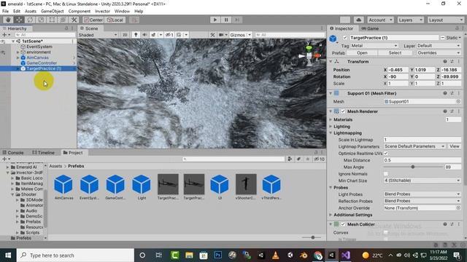Screen dimensions: 467x262
Task: Collapse the 1stScene hierarchy arrow
Action: click(13, 41)
